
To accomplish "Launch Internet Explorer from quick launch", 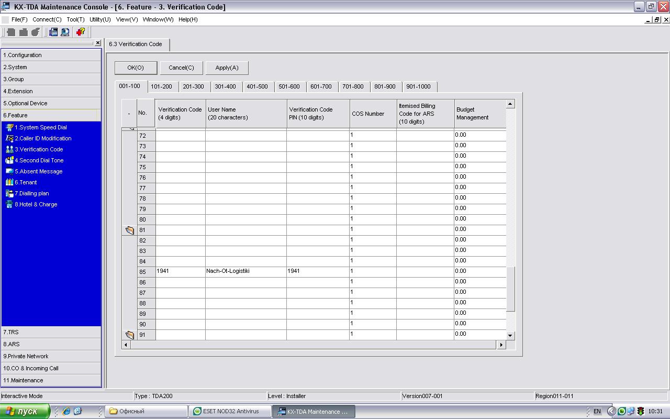I will click(x=66, y=411).
